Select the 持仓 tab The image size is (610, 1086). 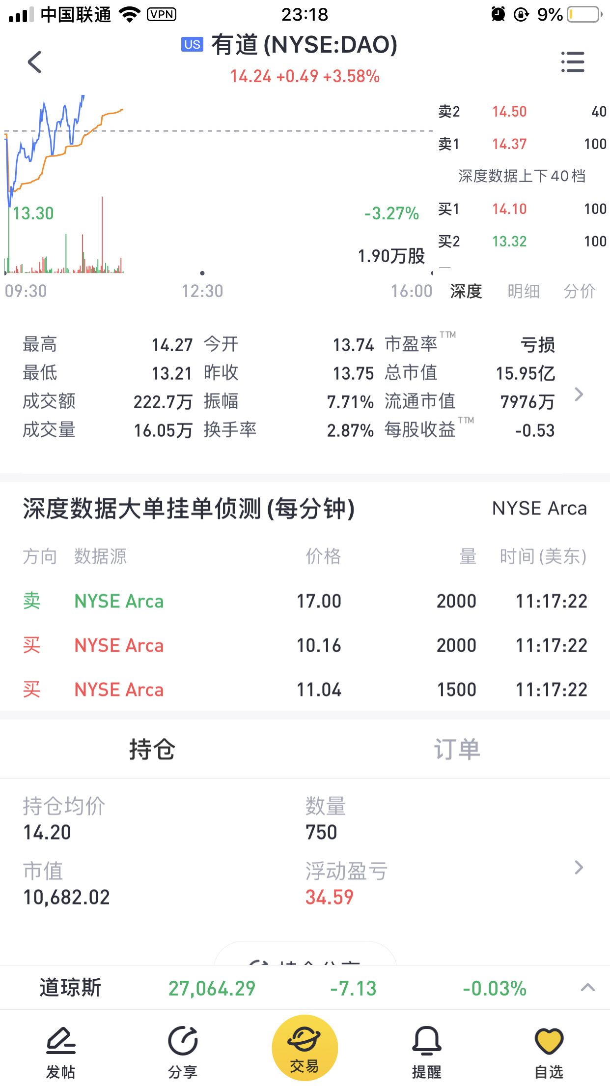coord(152,750)
